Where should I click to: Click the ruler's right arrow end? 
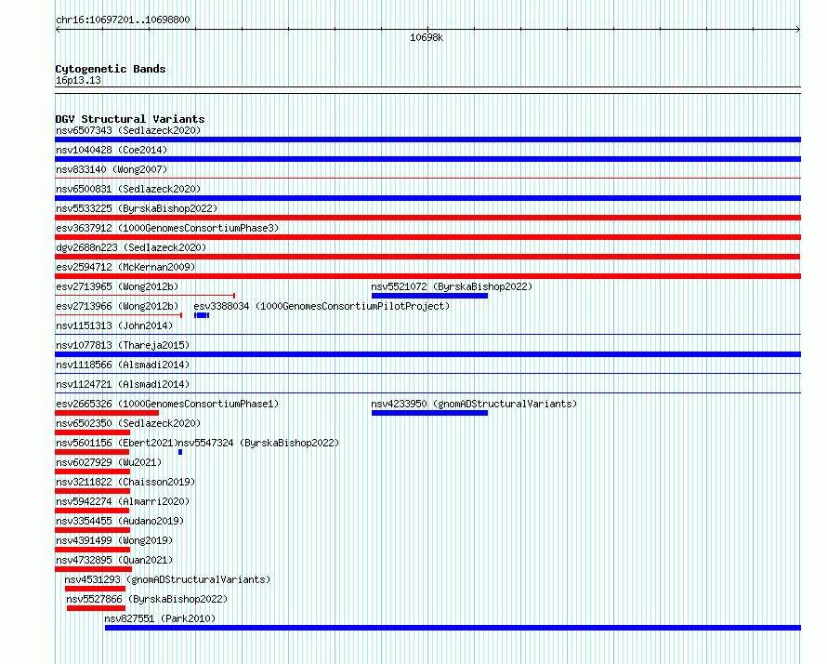click(798, 30)
